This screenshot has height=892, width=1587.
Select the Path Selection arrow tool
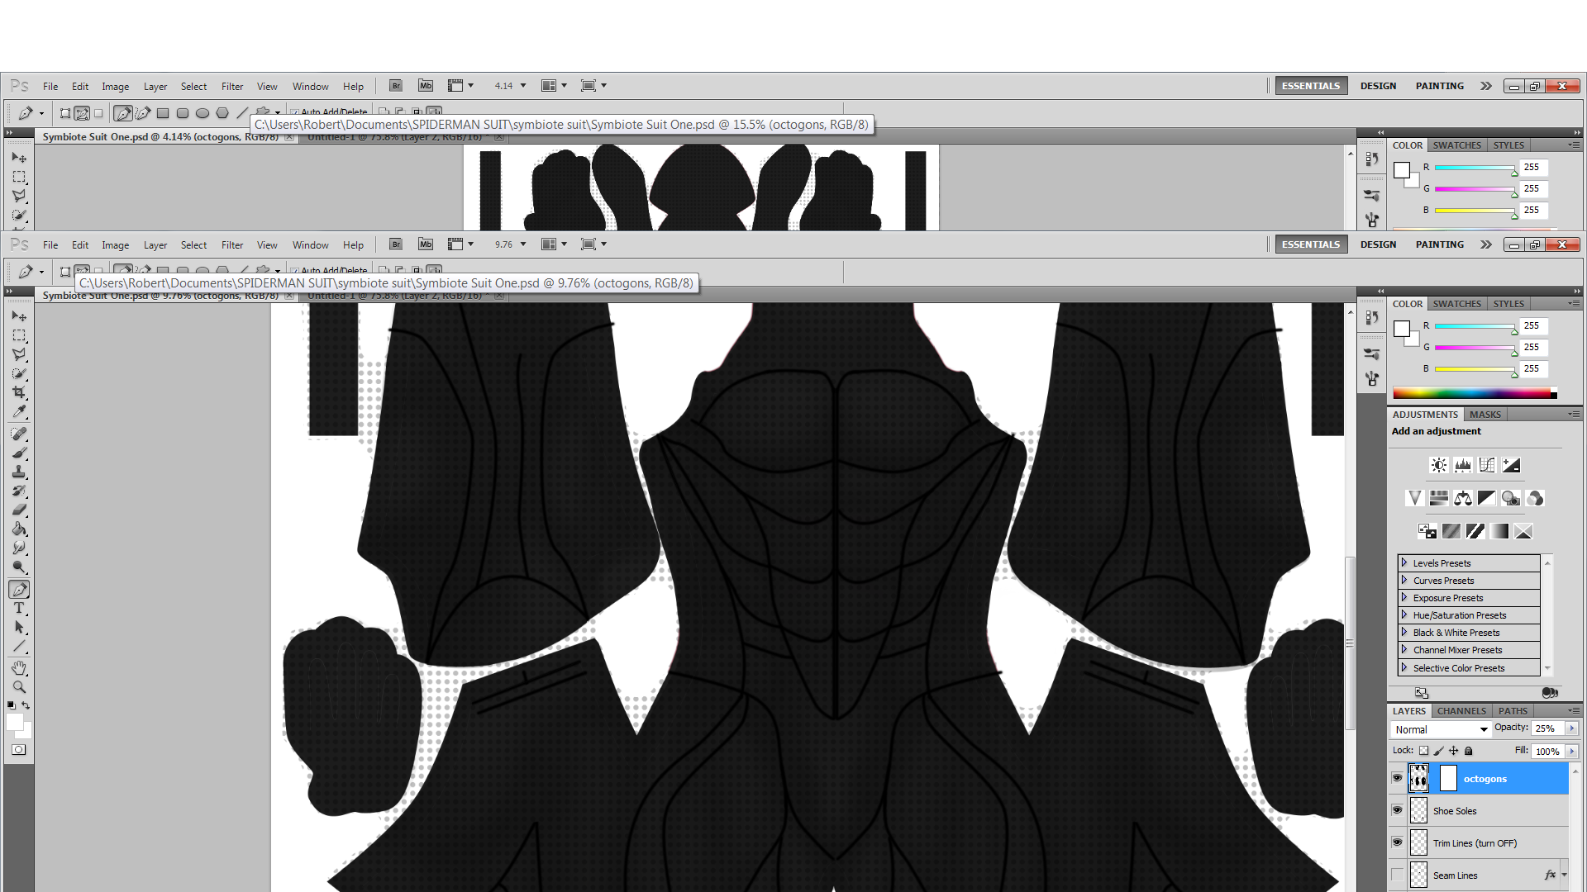click(19, 628)
